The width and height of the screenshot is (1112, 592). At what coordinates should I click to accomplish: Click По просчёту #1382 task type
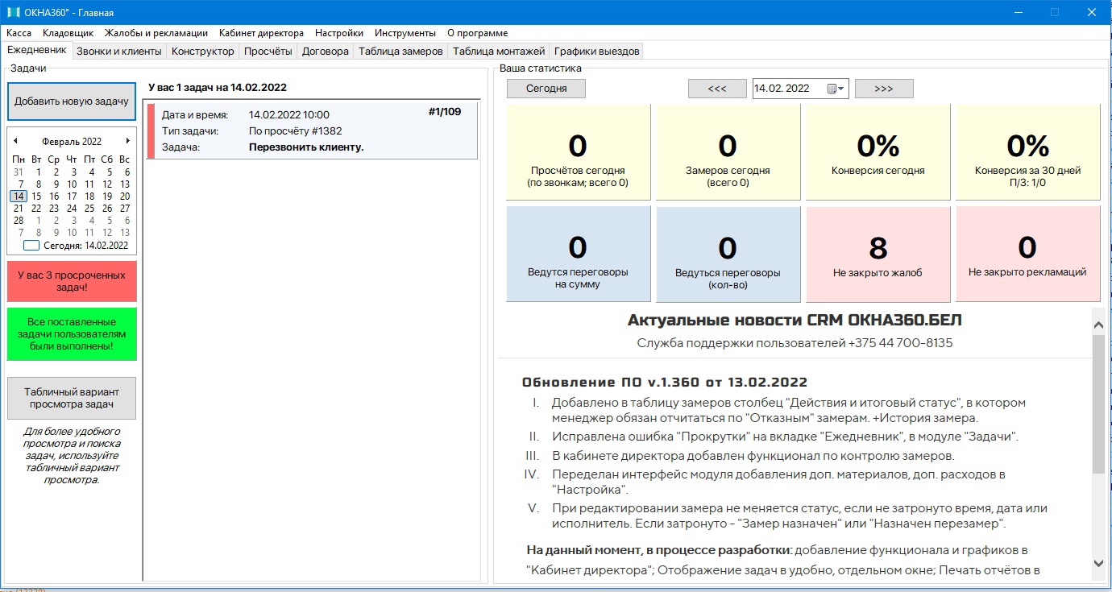(x=296, y=130)
